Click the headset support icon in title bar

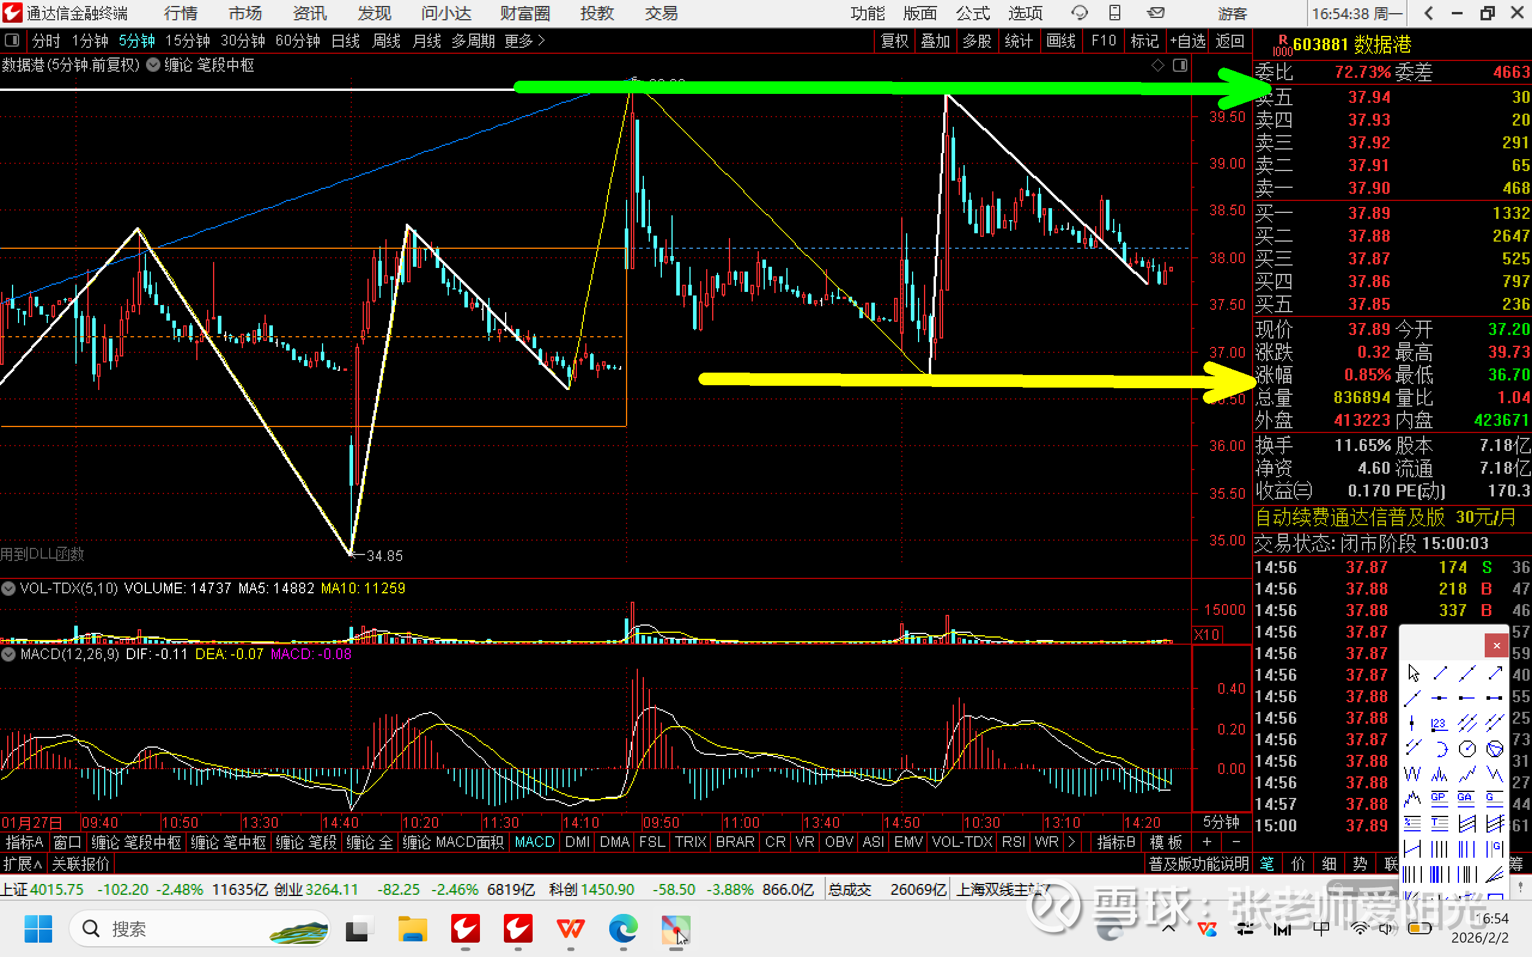pyautogui.click(x=1079, y=13)
